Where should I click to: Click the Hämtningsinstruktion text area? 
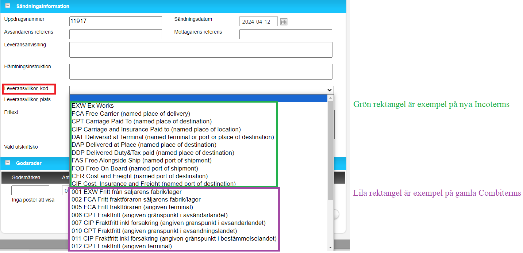coord(201,72)
